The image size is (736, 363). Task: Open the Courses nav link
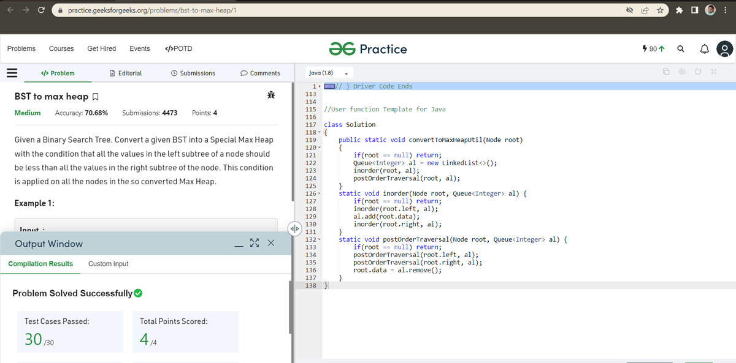pyautogui.click(x=61, y=49)
